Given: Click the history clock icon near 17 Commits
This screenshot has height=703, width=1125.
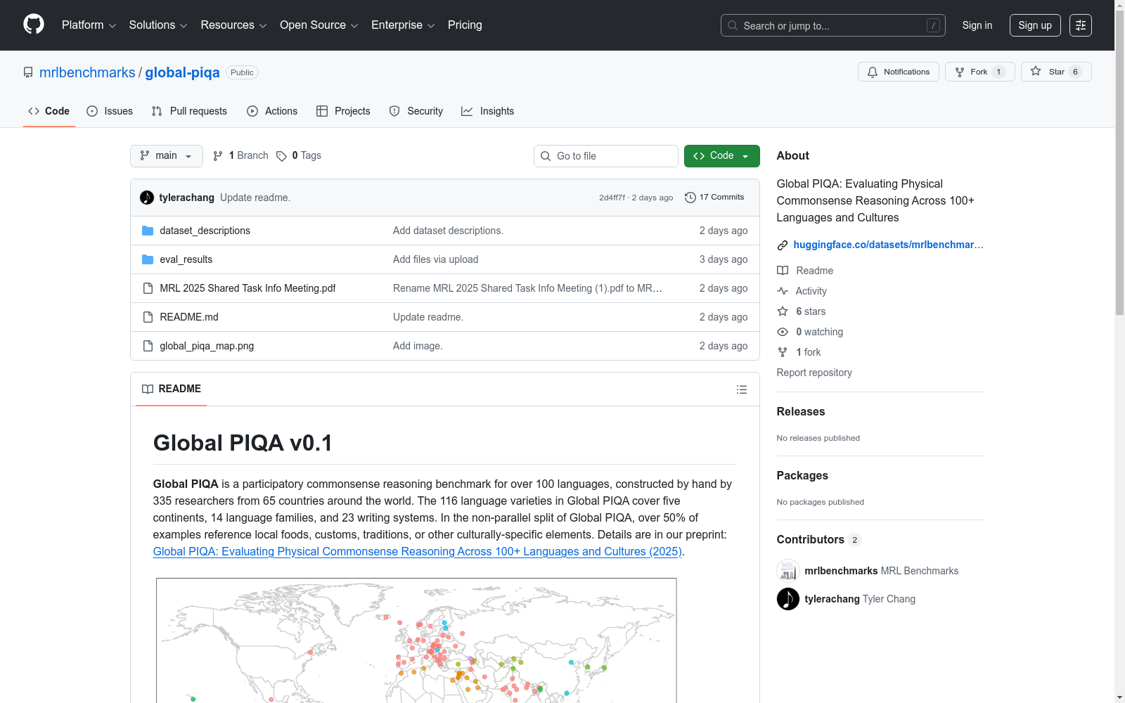Looking at the screenshot, I should pos(690,198).
